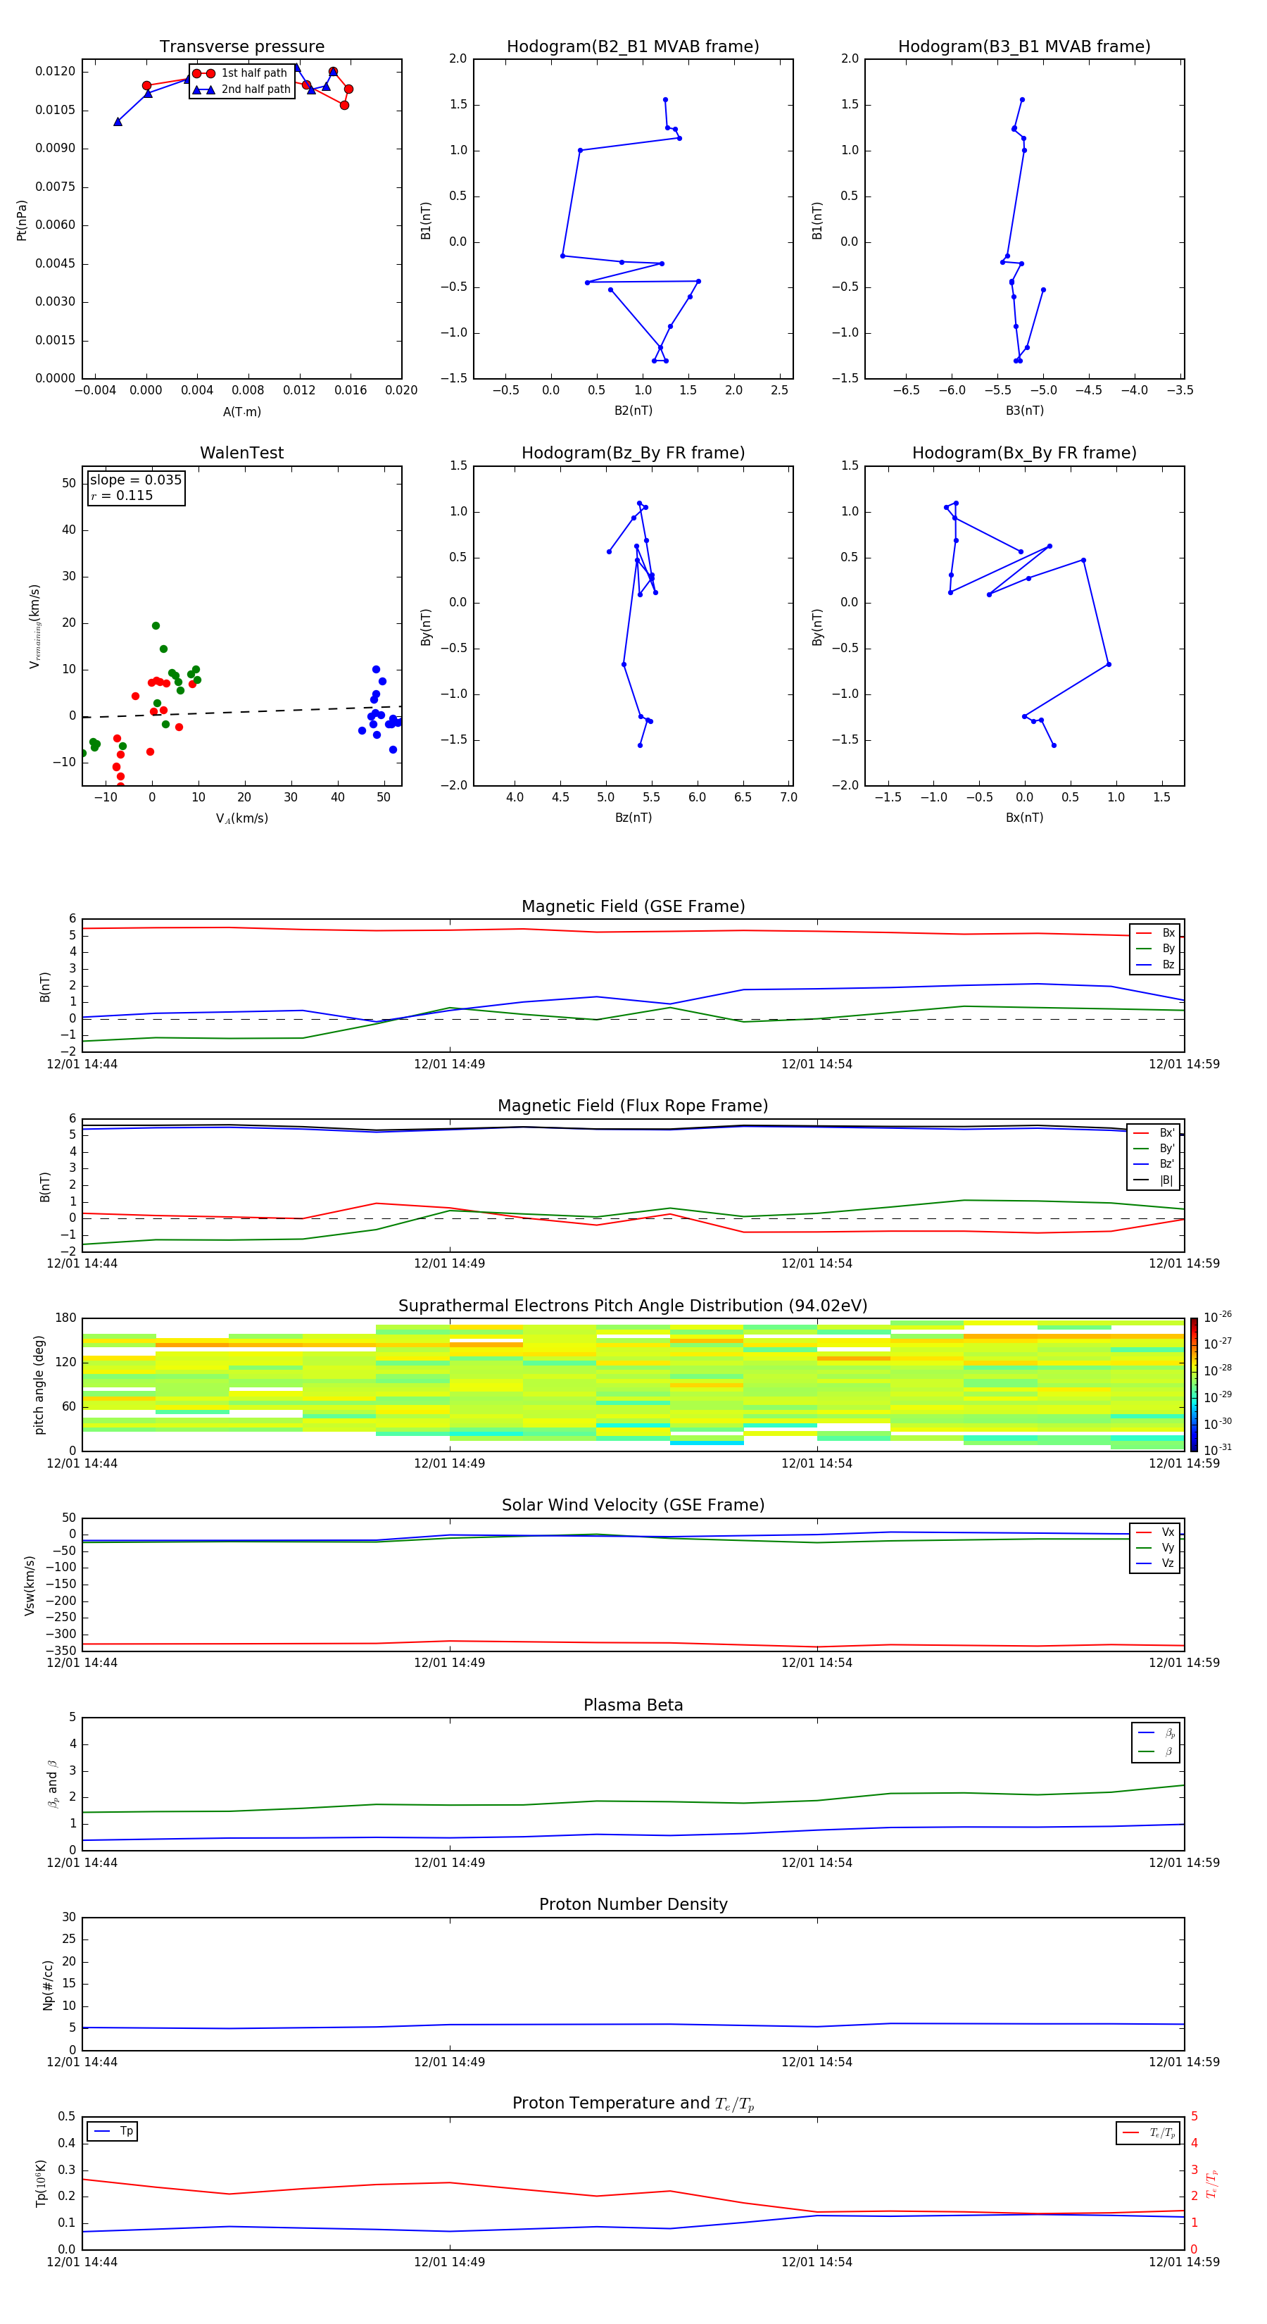Click the "Solar Wind Velocity (GSE Frame)" title
1267x2324 pixels.
tap(633, 1506)
